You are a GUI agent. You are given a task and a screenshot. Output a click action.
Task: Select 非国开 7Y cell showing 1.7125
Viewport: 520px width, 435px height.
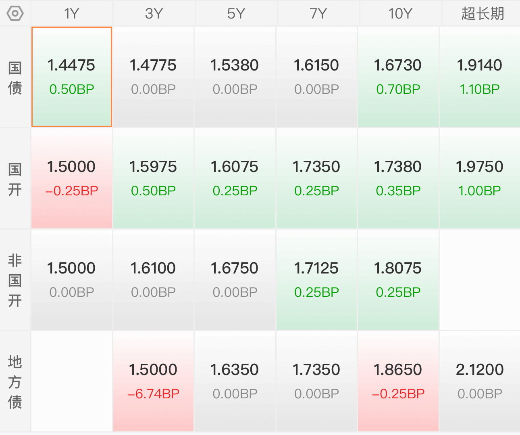click(316, 280)
